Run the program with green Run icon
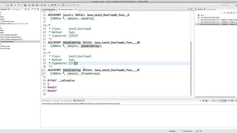This screenshot has height=133, width=237. click(33, 5)
